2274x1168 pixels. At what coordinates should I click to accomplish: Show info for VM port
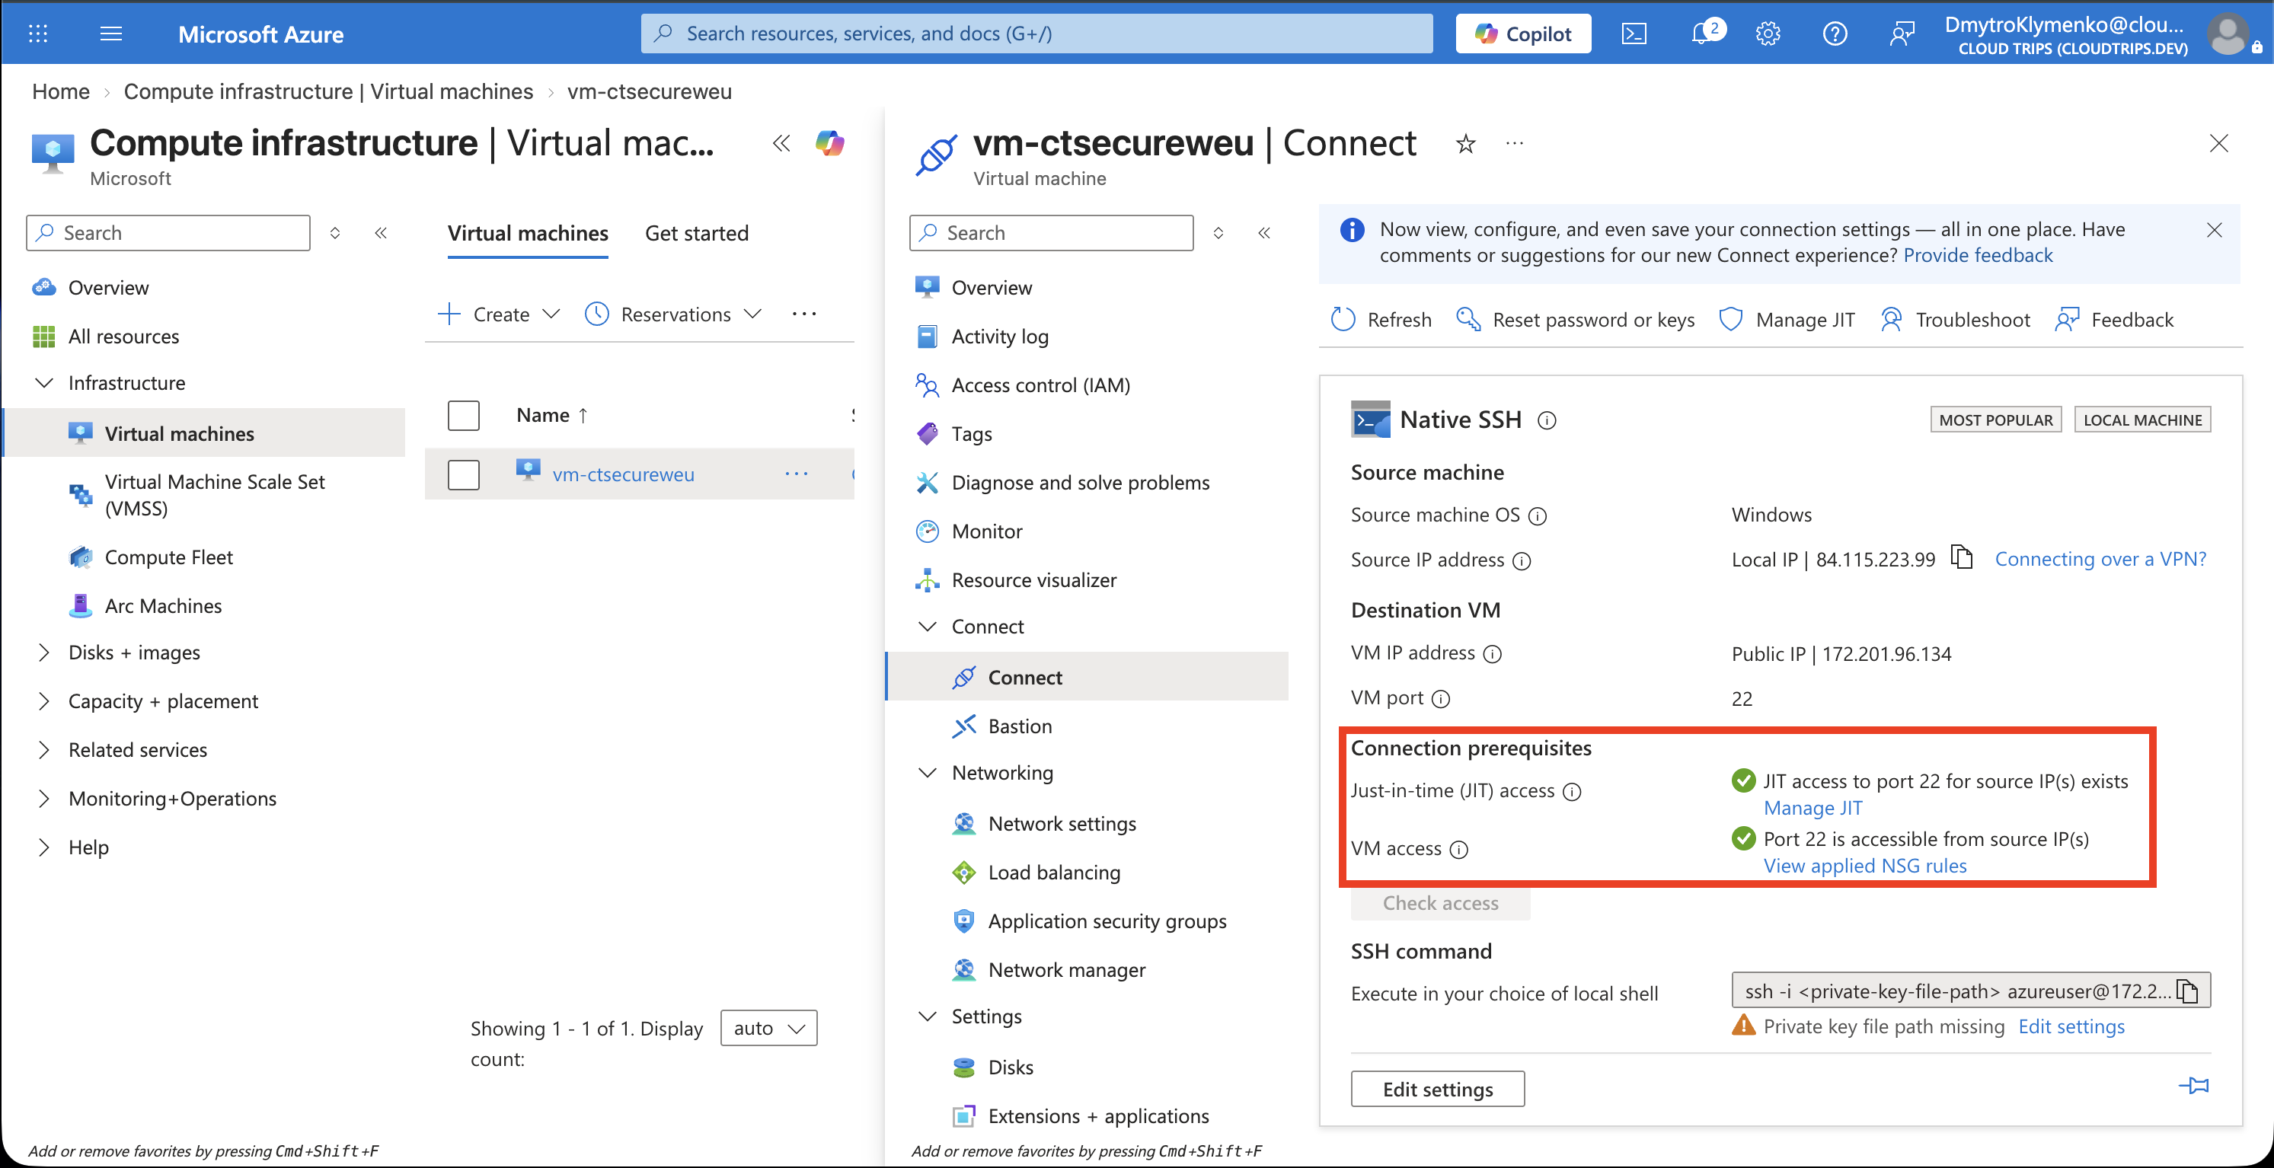click(x=1441, y=699)
